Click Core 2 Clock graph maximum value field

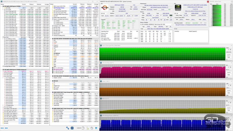229,48
